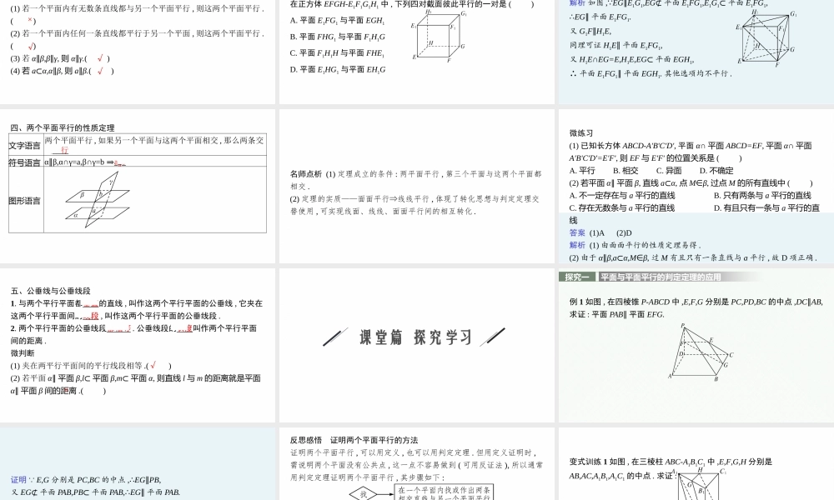834x500 pixels.
Task: Click the header 平面与平面平行的判定定理的应用
Action: pos(660,277)
